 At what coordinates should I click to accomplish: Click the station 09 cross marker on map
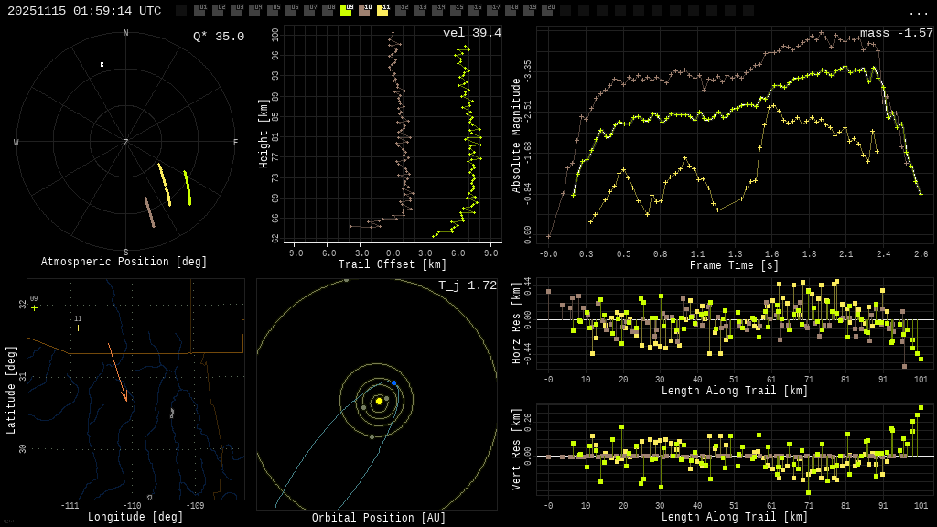[x=35, y=308]
